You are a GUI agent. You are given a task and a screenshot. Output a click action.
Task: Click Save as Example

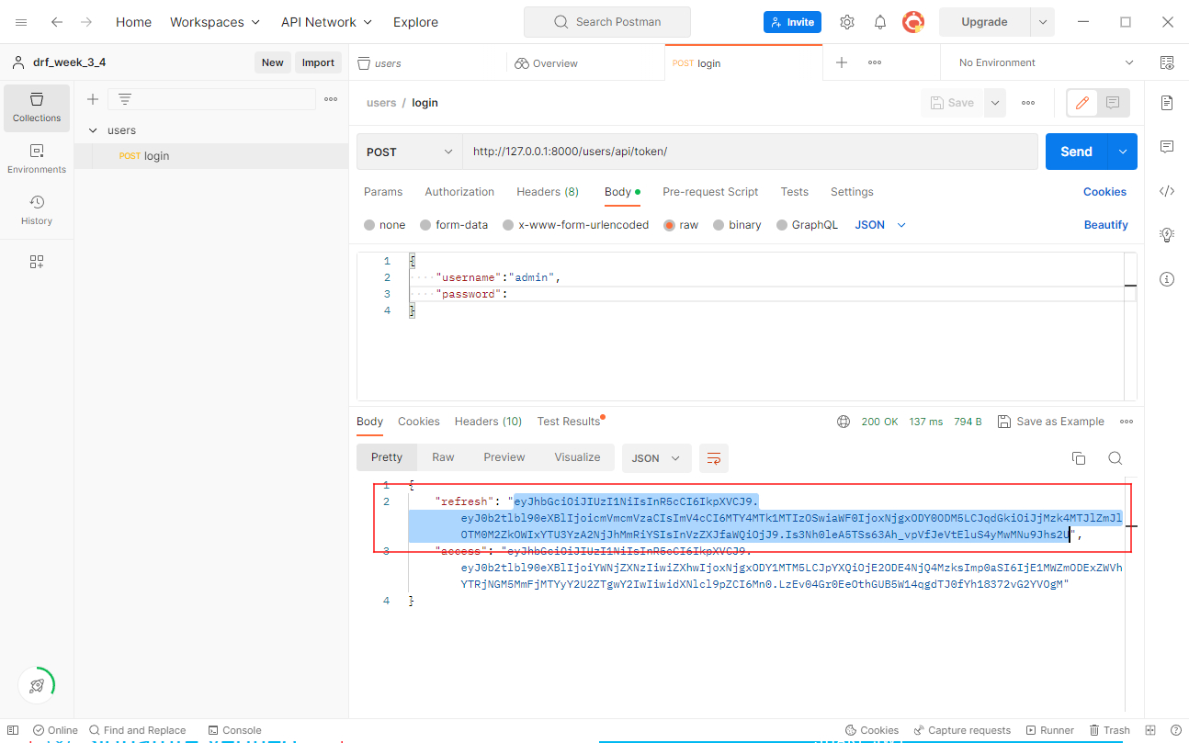pos(1051,422)
